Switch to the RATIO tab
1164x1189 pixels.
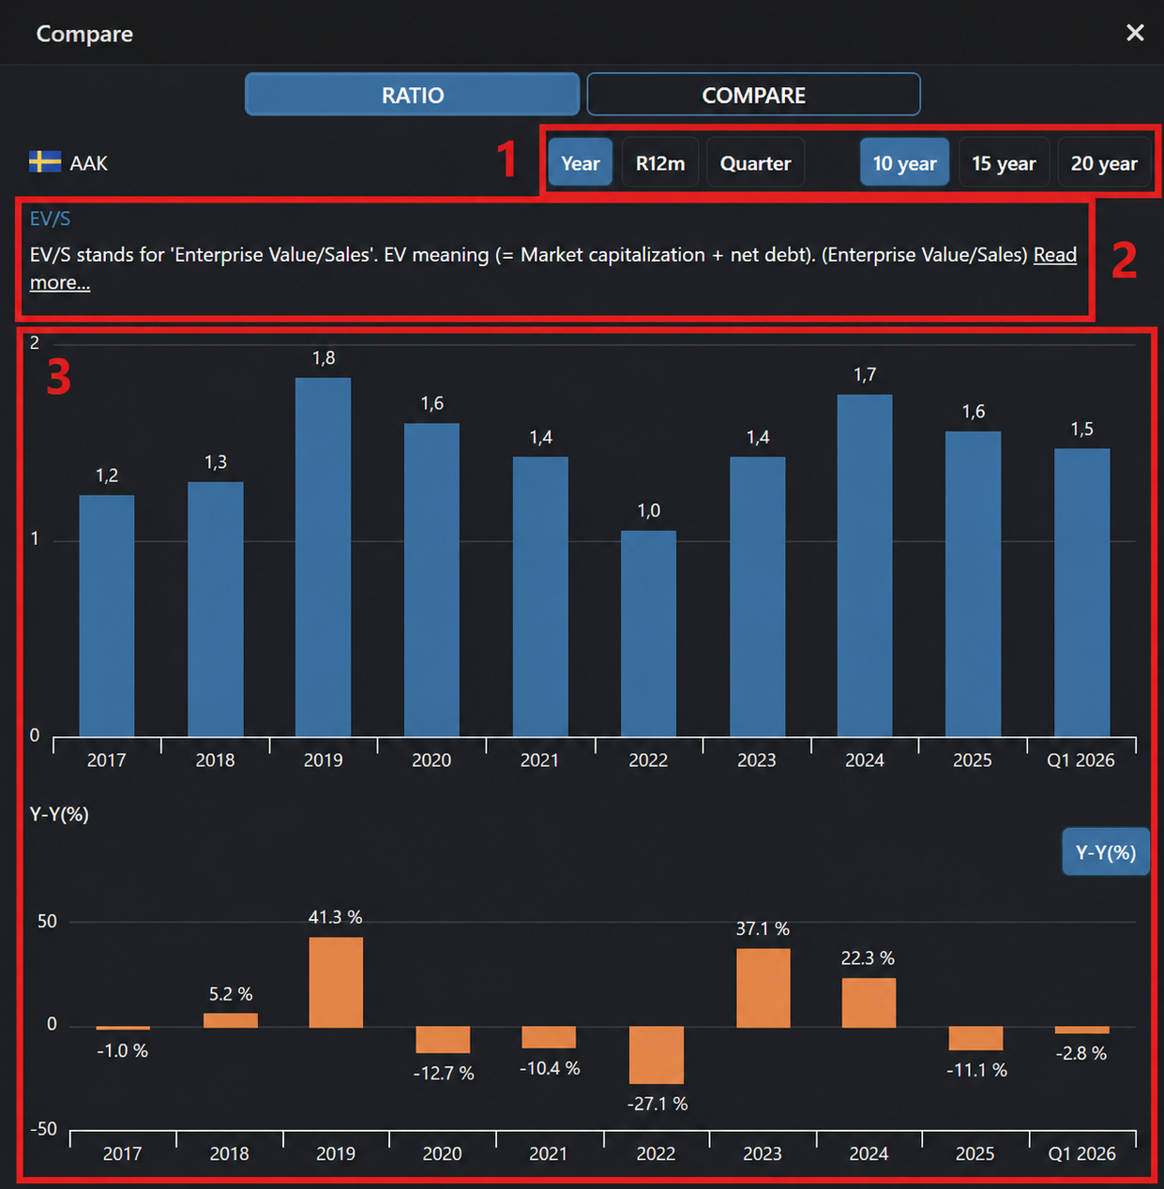tap(412, 95)
